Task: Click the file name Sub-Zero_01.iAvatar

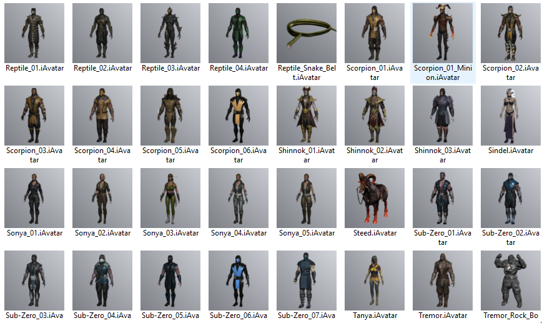Action: [x=443, y=237]
